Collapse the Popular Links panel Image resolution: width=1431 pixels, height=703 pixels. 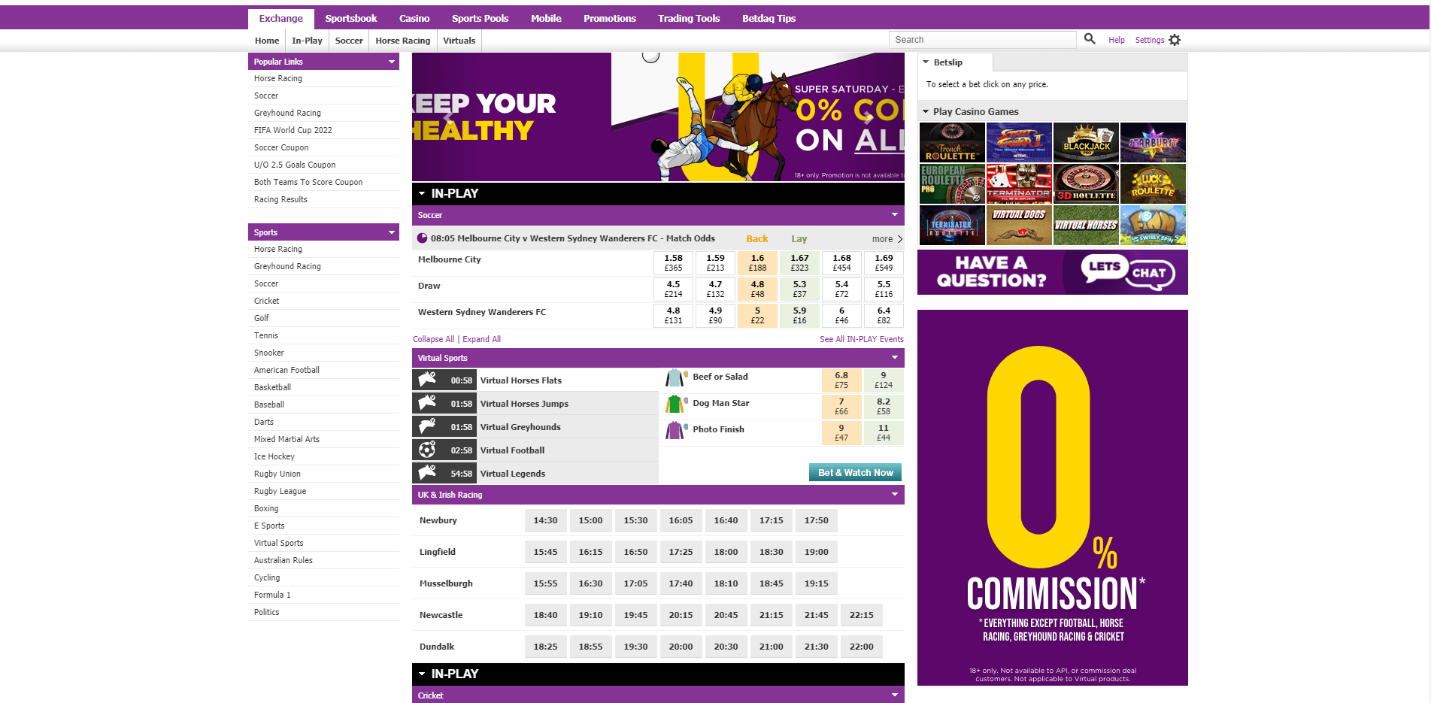(390, 61)
